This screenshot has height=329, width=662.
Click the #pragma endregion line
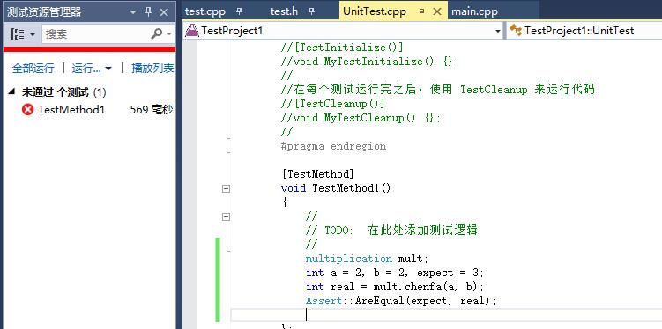(x=333, y=146)
